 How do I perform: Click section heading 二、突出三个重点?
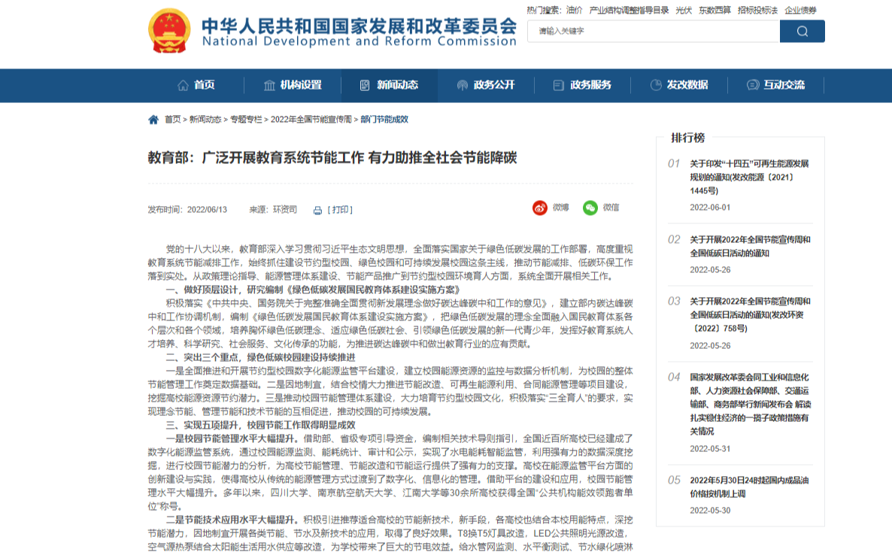(x=260, y=357)
